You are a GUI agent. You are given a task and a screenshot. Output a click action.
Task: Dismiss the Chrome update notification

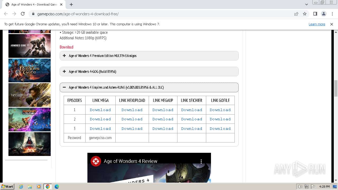pyautogui.click(x=332, y=24)
